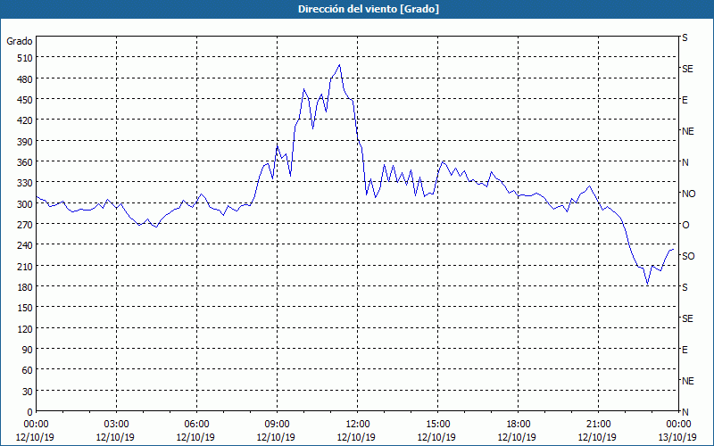This screenshot has width=714, height=446.
Task: Click the N compass label level with 0
Action: pos(685,412)
